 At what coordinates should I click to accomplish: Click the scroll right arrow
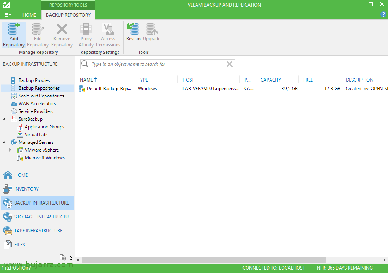(x=384, y=260)
